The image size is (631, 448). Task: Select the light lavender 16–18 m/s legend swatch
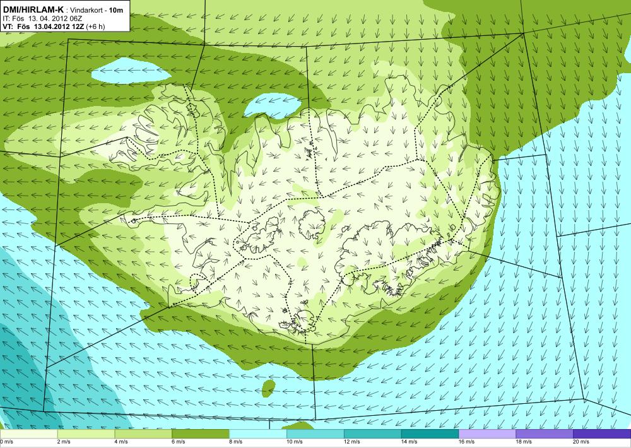coord(487,434)
